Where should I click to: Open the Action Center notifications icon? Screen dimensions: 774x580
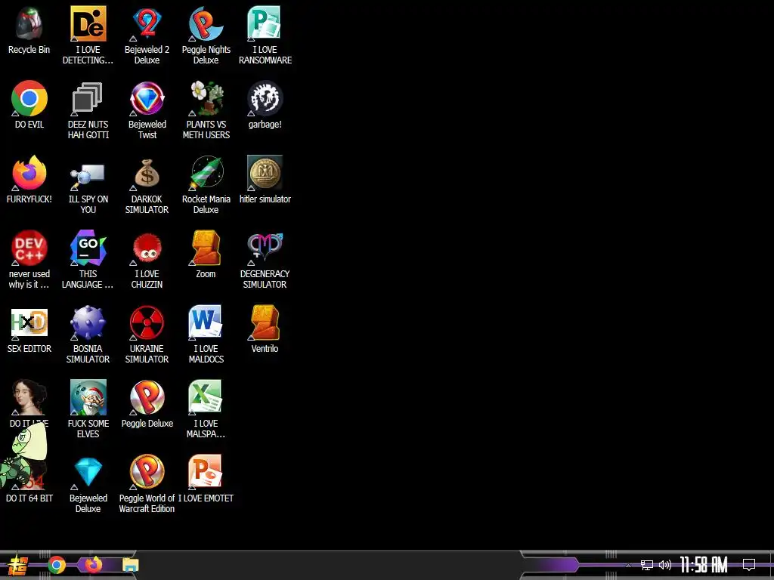tap(749, 565)
